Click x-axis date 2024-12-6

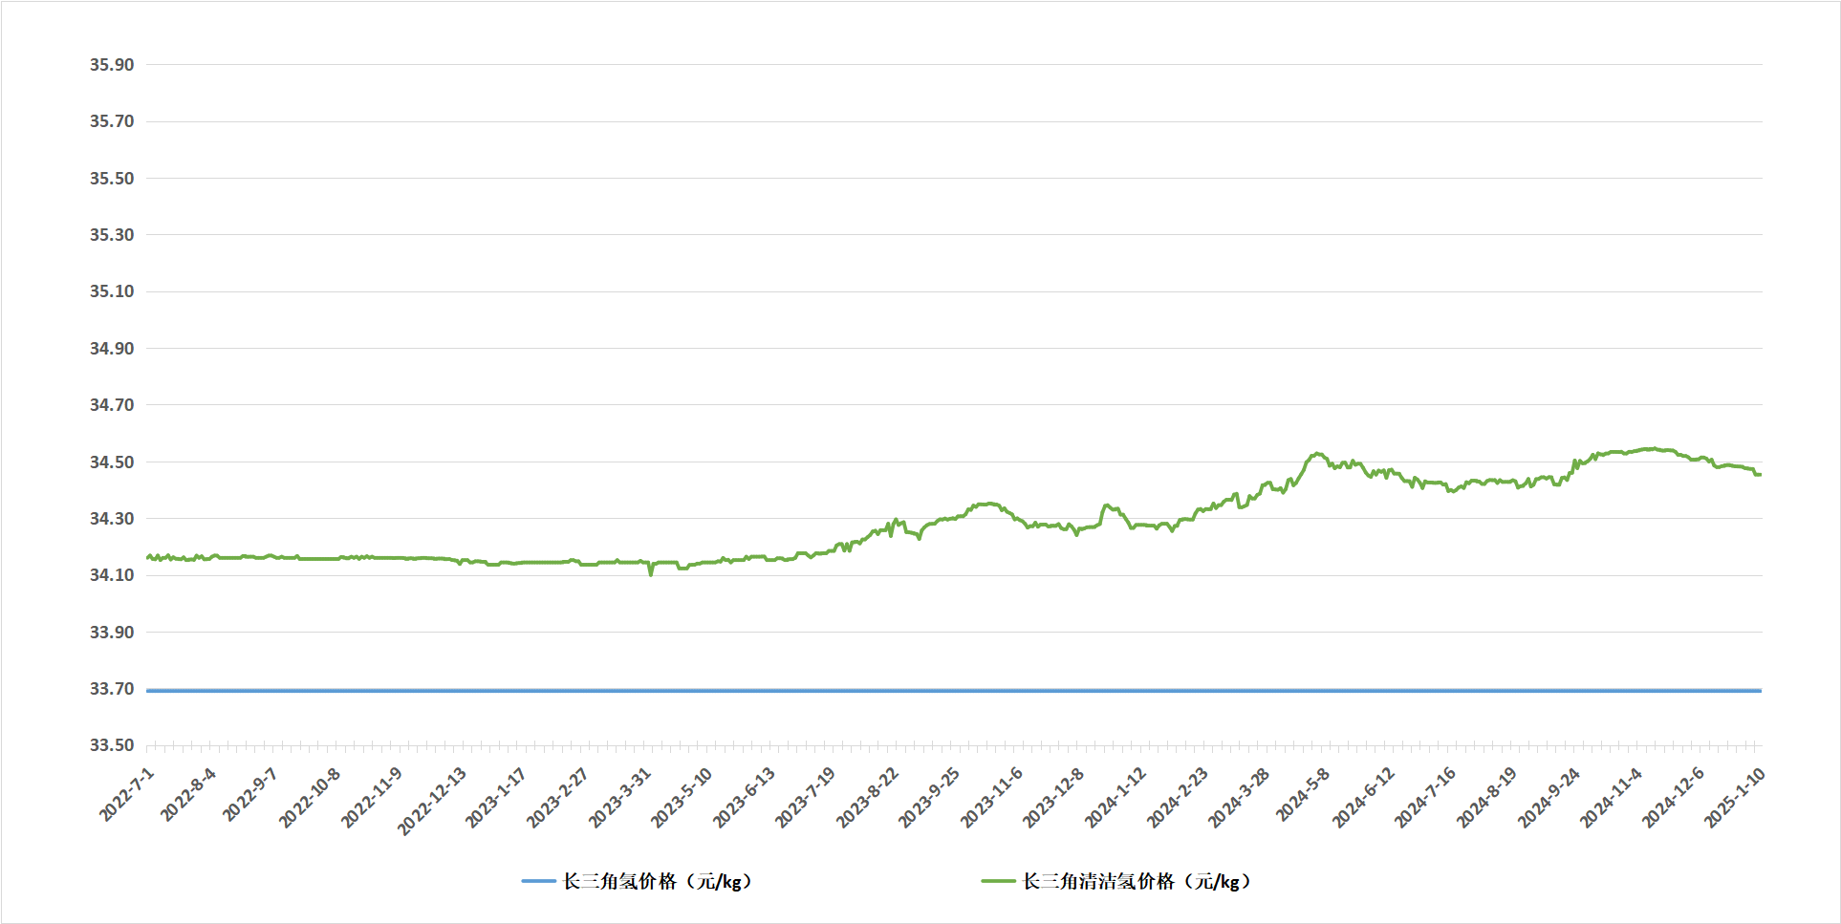coord(1673,798)
